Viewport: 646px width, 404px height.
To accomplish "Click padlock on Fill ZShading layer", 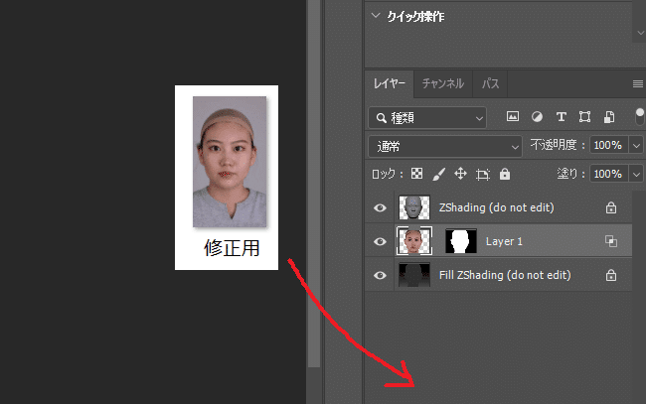I will click(611, 275).
